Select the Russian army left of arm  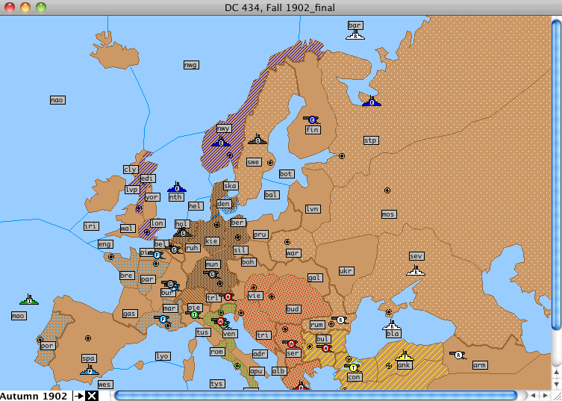tap(458, 355)
